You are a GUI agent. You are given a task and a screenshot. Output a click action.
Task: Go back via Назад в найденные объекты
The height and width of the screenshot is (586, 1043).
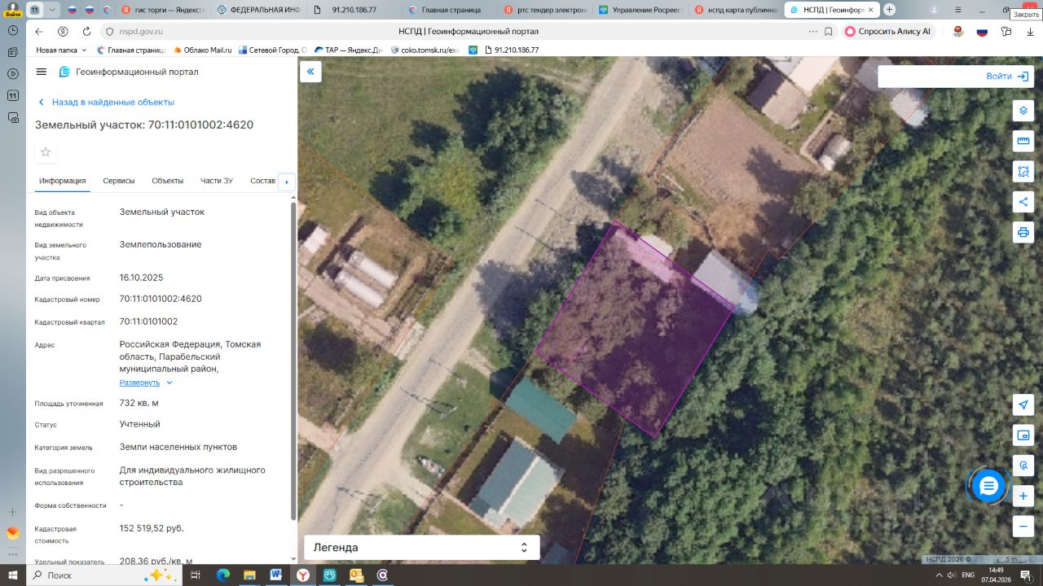(106, 103)
